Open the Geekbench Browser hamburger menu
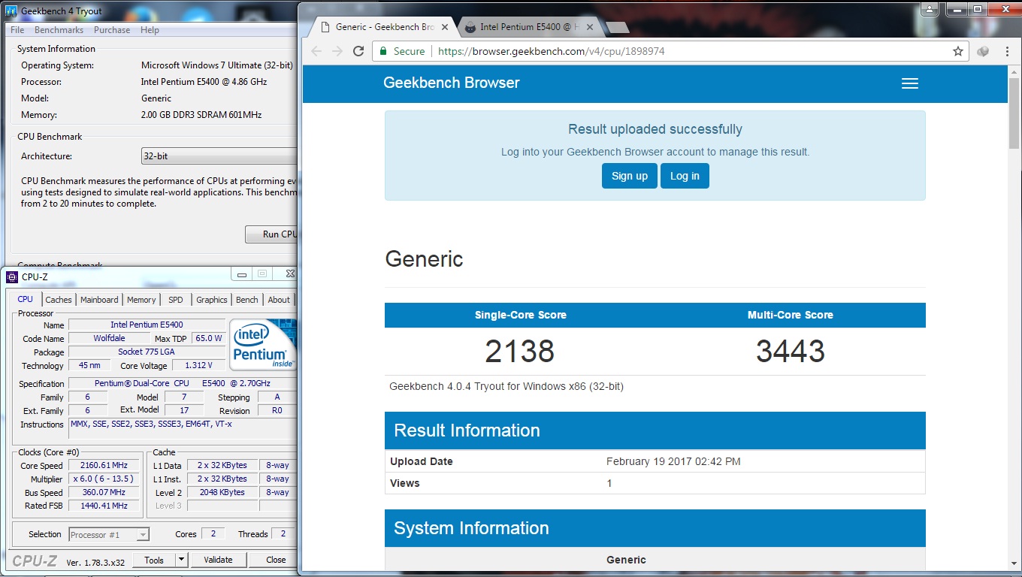Image resolution: width=1022 pixels, height=577 pixels. pos(910,83)
